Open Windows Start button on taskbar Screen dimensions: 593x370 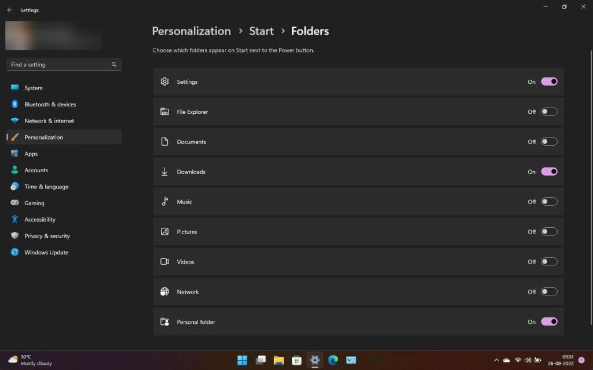click(x=242, y=360)
